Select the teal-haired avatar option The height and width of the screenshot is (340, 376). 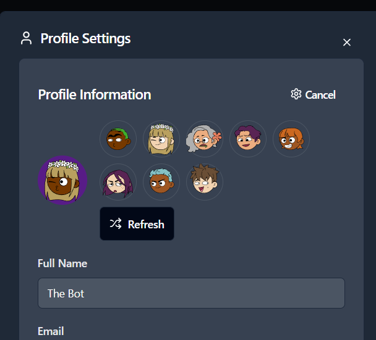(161, 182)
